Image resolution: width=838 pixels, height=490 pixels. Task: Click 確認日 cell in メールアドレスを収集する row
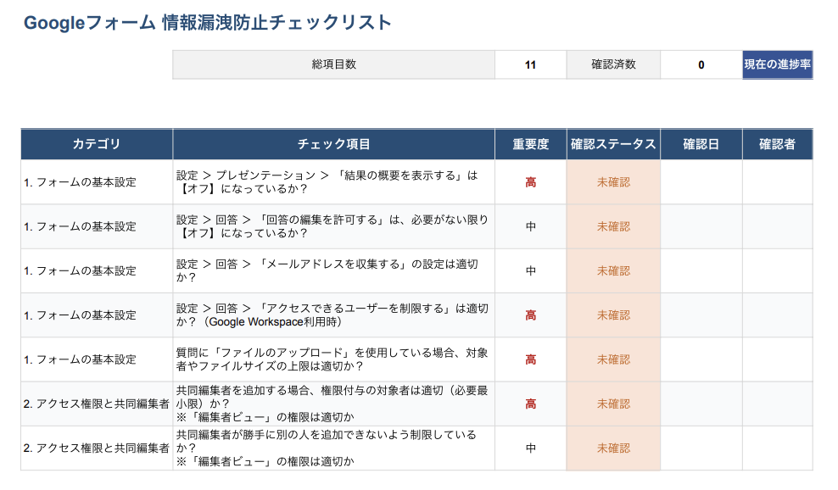(701, 271)
